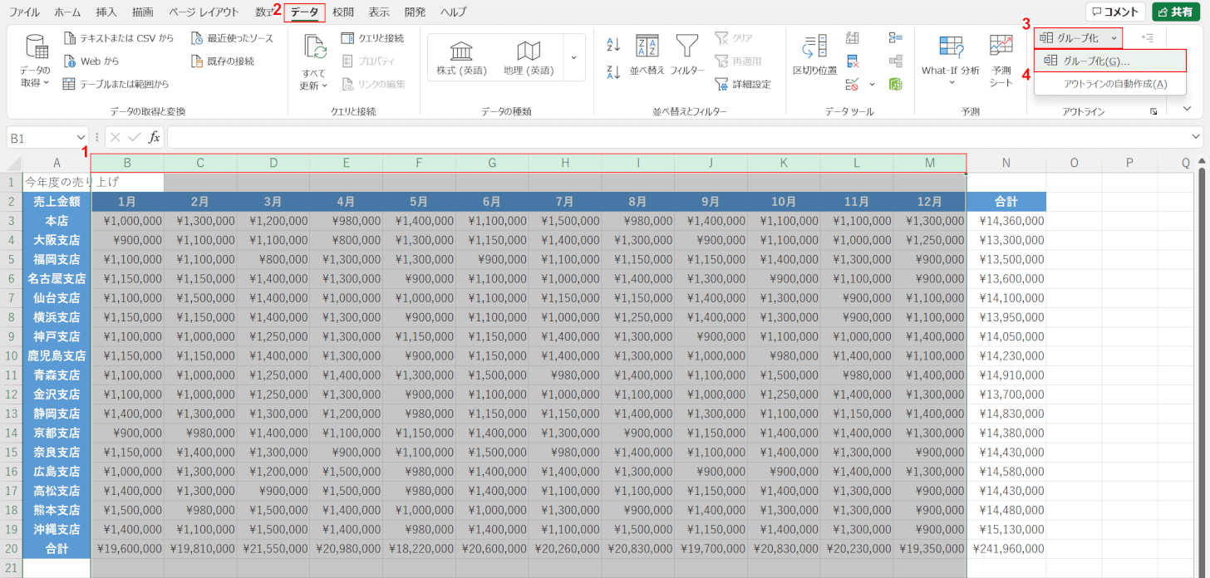
Task: Click the remove duplicates icon
Action: tap(853, 61)
